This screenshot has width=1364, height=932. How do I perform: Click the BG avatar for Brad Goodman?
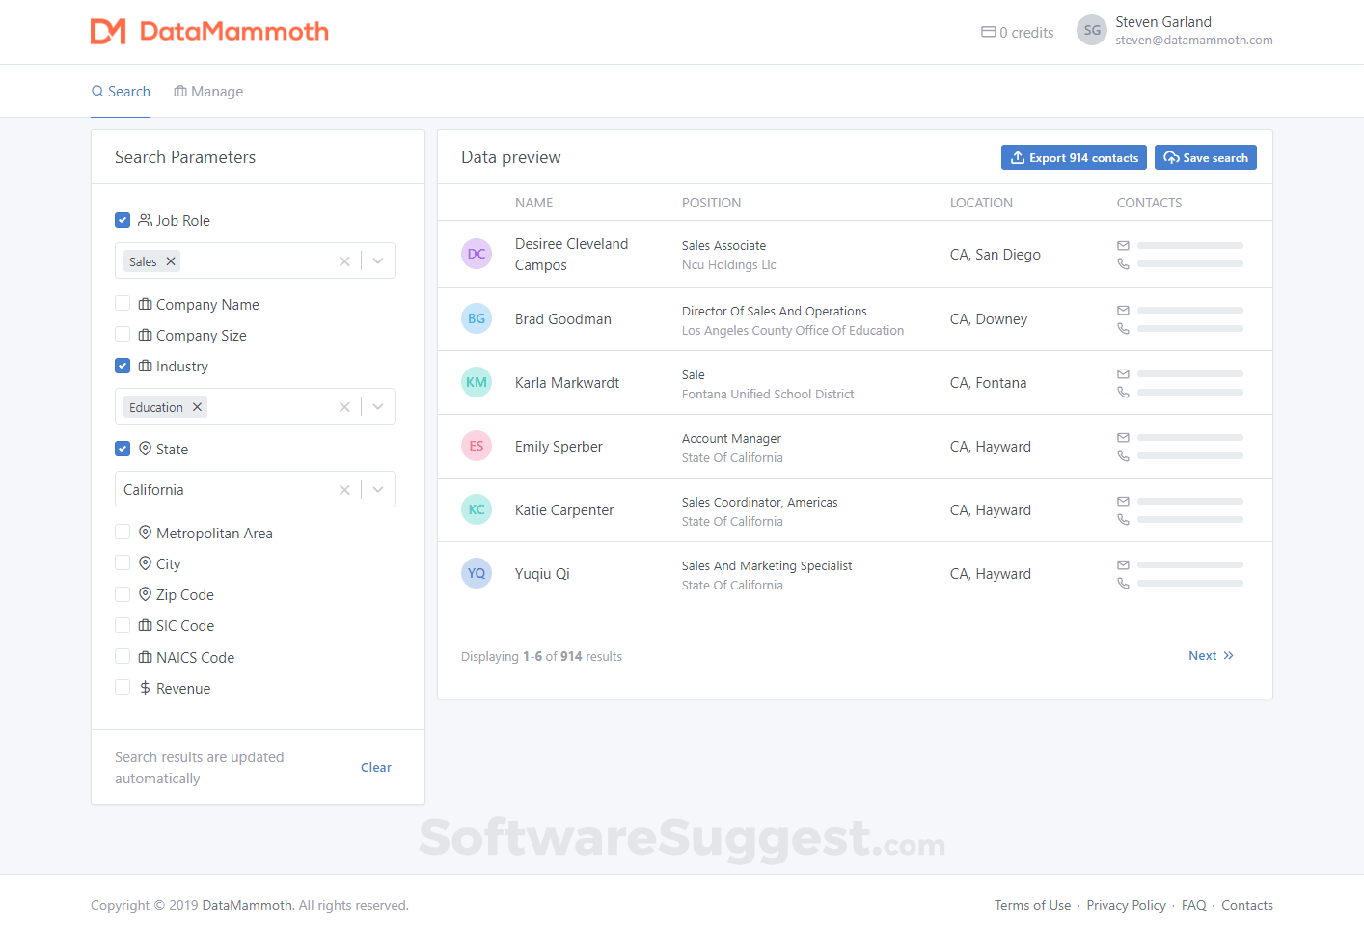coord(477,318)
